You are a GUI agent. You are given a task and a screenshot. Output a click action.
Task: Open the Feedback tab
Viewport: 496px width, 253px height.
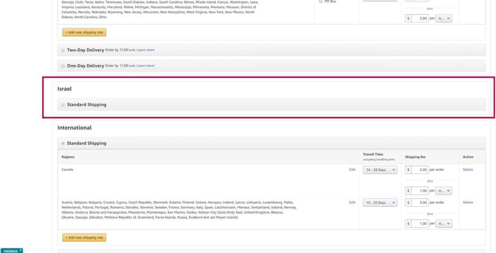click(10, 251)
